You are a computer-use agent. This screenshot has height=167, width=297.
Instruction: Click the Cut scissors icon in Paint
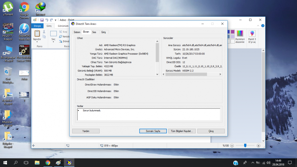tap(44, 32)
